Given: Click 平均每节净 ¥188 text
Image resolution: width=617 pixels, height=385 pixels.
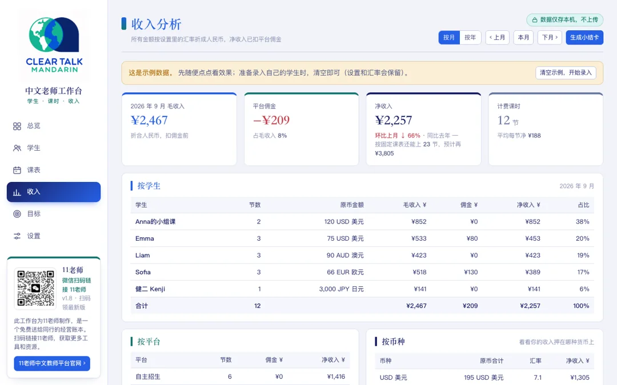Looking at the screenshot, I should point(519,136).
